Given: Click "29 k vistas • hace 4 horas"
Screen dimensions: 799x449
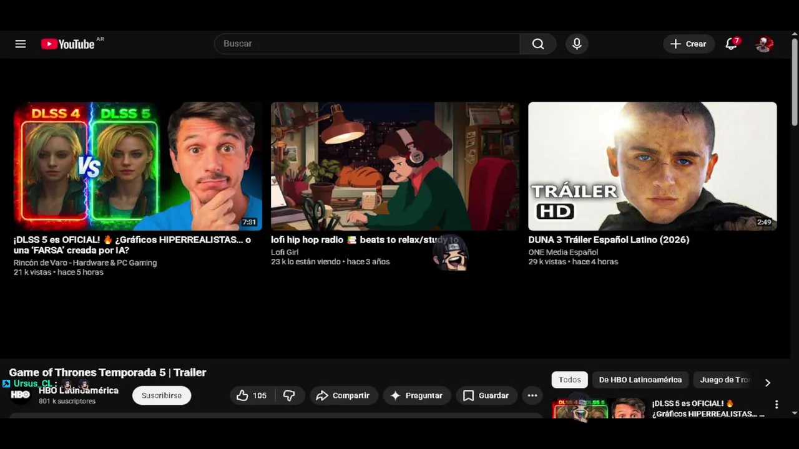Looking at the screenshot, I should 573,261.
